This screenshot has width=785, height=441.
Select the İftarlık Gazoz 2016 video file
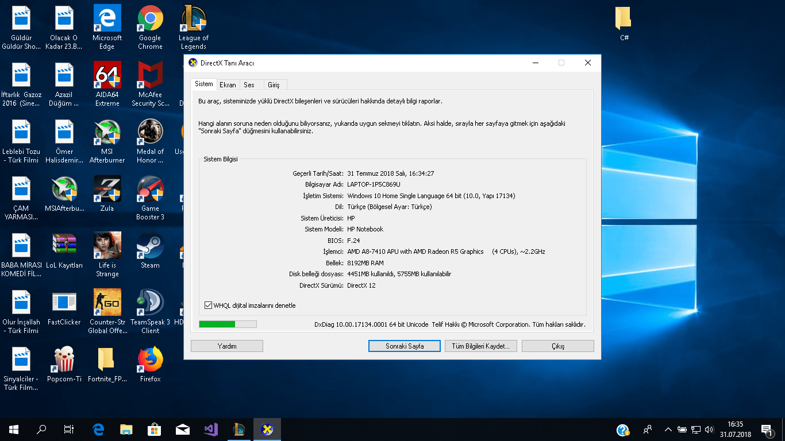pyautogui.click(x=21, y=84)
